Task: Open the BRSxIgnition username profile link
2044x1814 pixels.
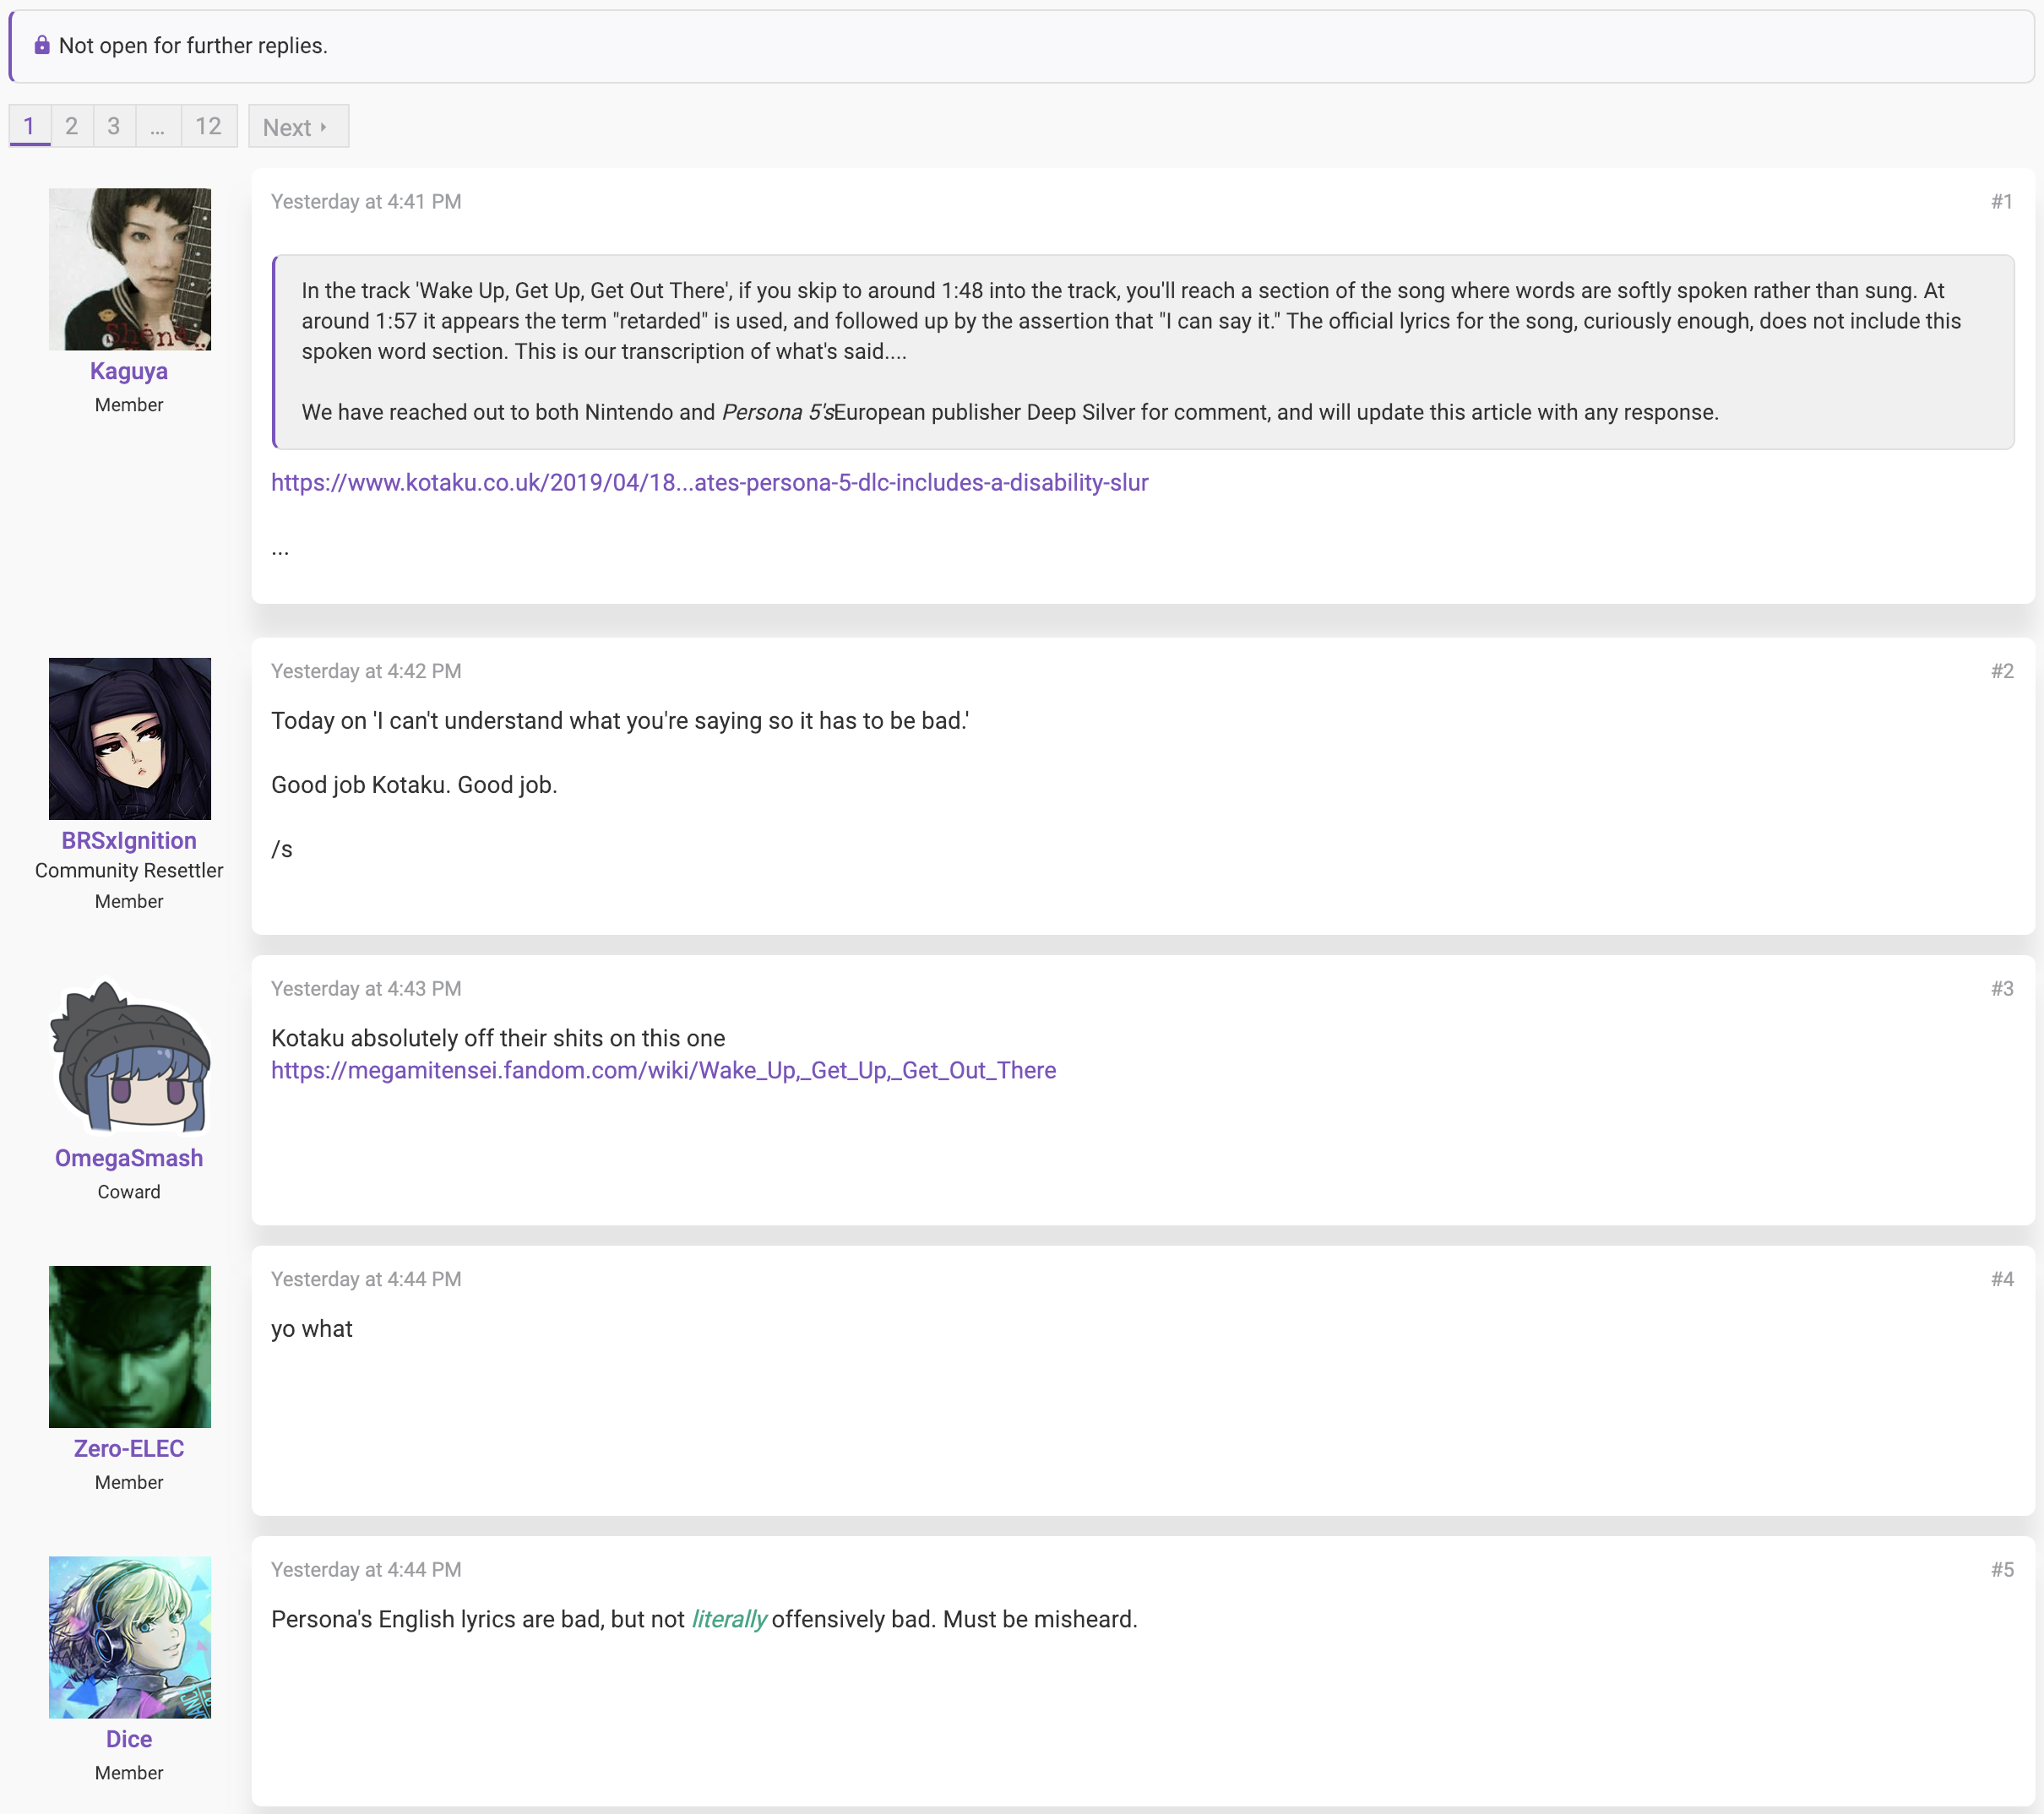Action: tap(129, 841)
